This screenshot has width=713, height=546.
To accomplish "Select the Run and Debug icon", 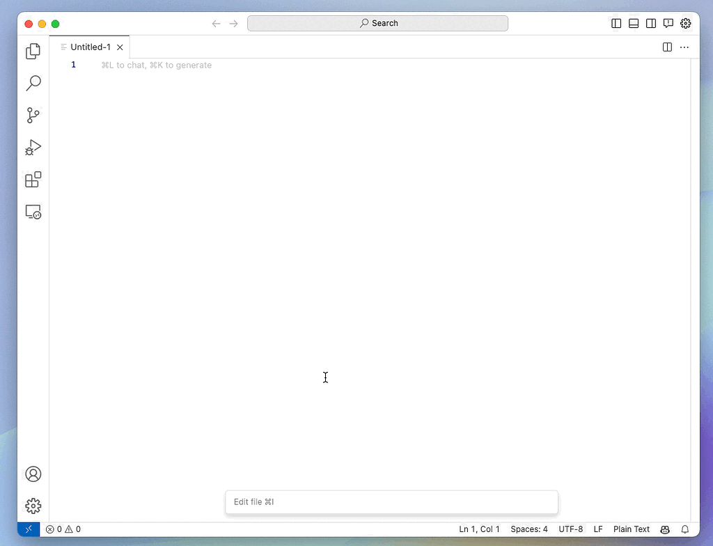I will coord(33,148).
